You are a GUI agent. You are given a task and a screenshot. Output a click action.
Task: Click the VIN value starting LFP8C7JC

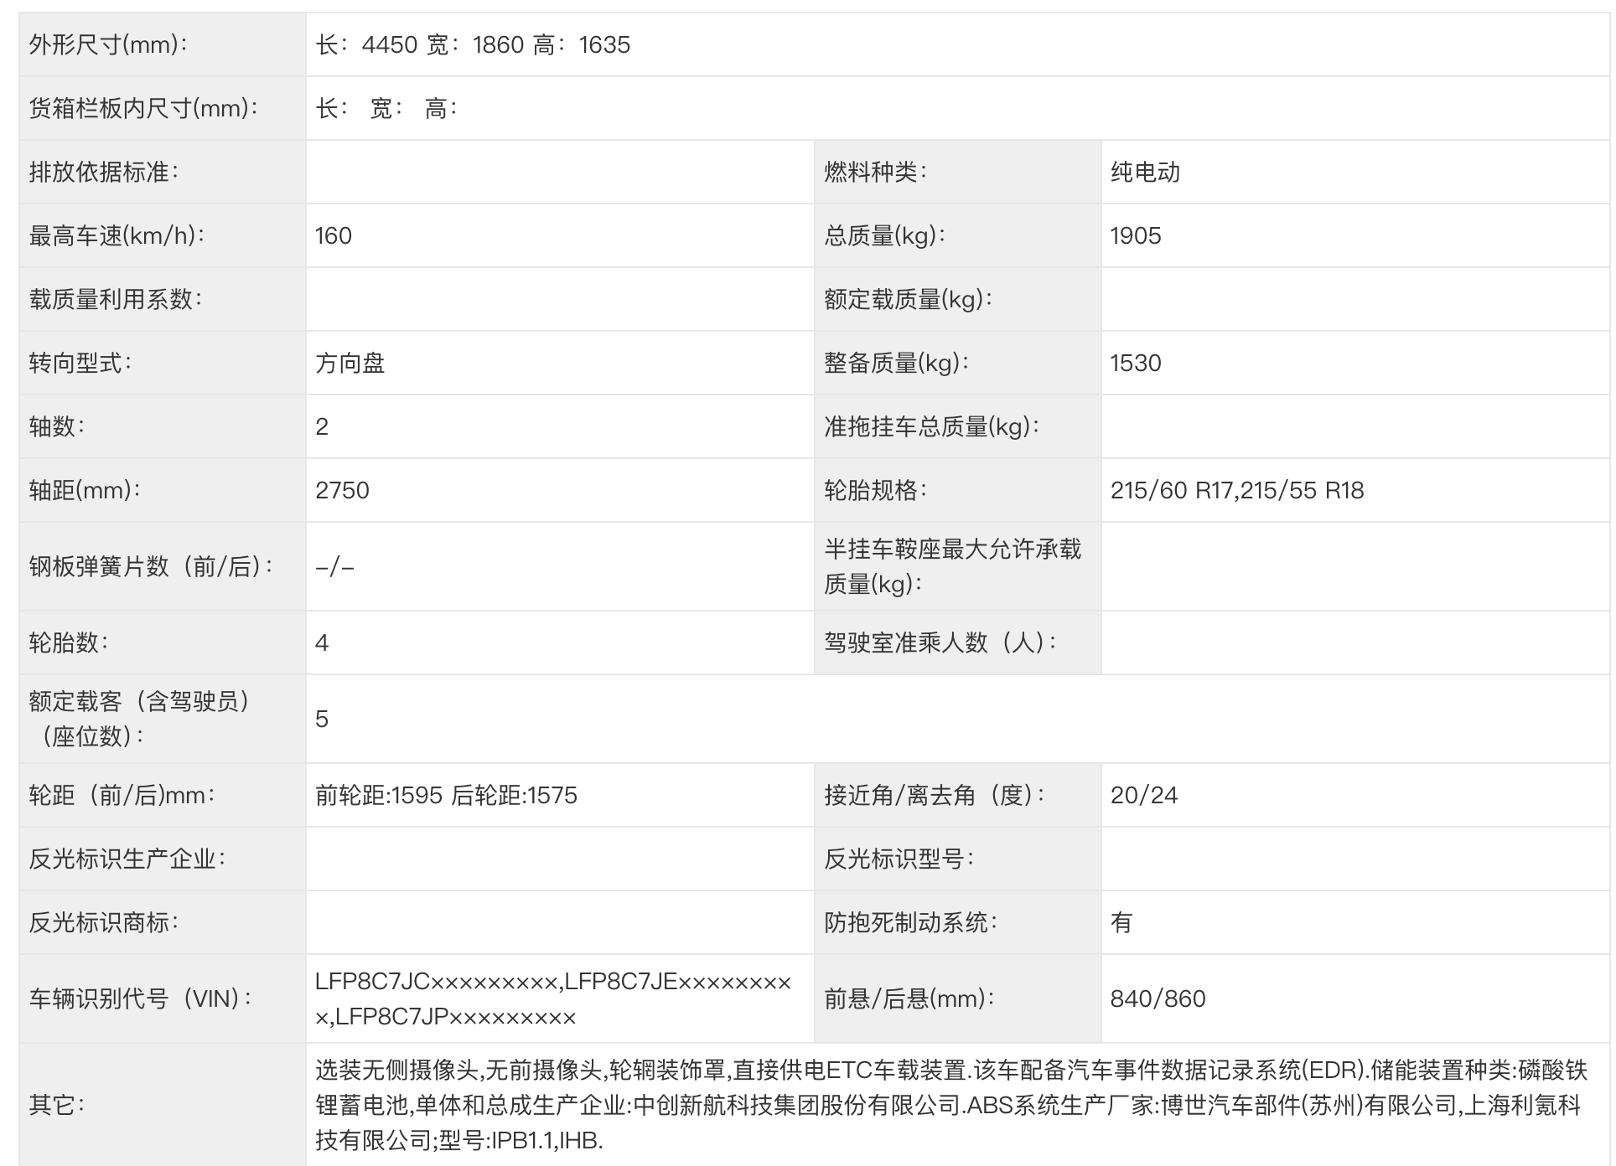click(553, 998)
